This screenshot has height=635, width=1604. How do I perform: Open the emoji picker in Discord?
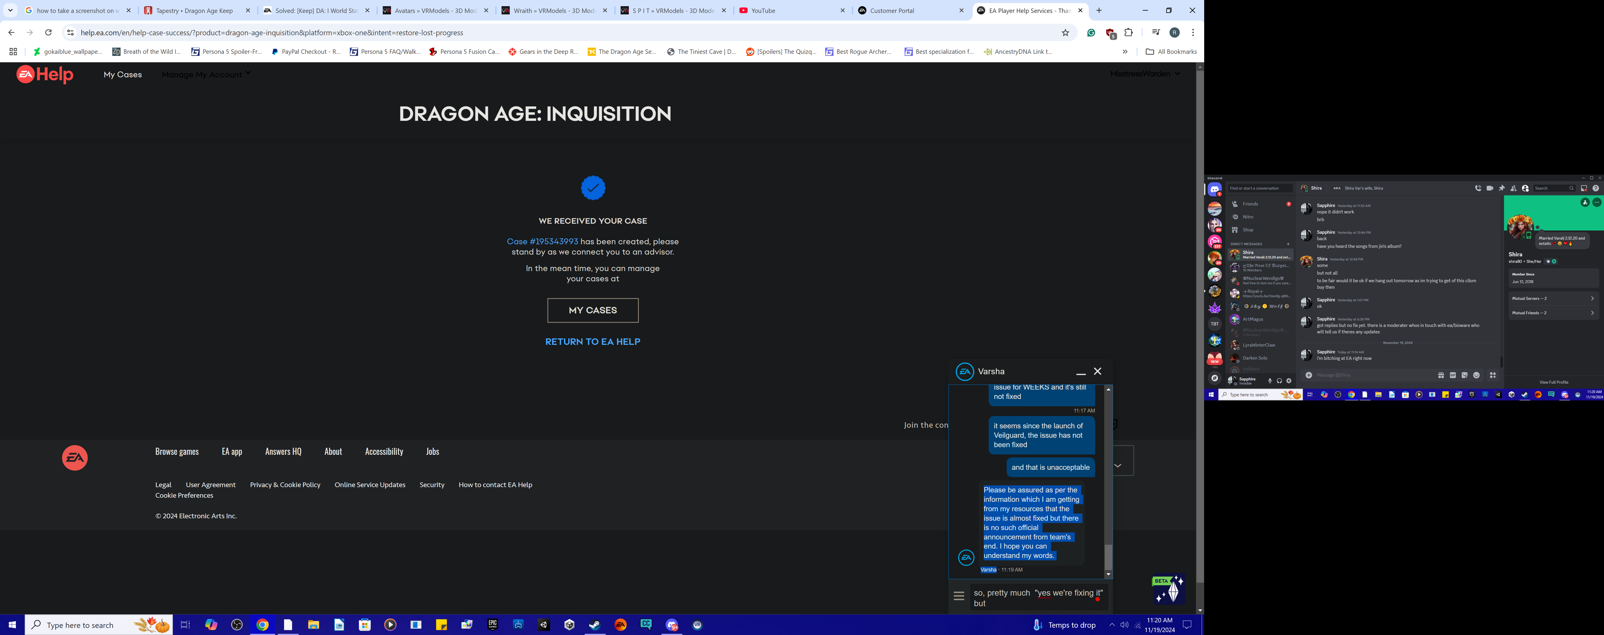(x=1476, y=375)
